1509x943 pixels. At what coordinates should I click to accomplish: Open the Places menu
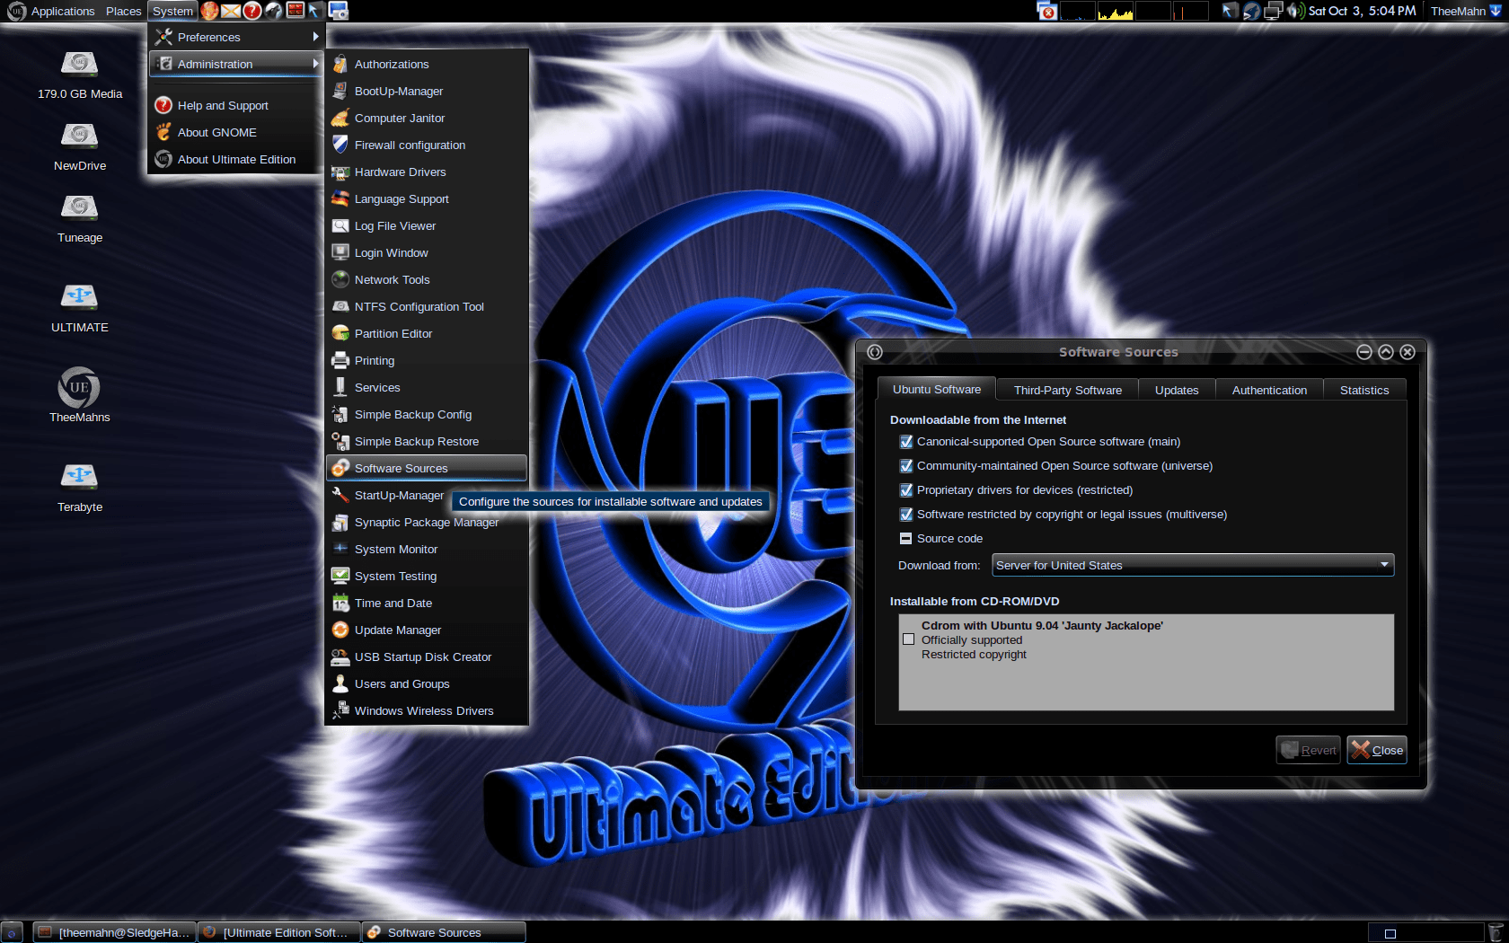(123, 11)
